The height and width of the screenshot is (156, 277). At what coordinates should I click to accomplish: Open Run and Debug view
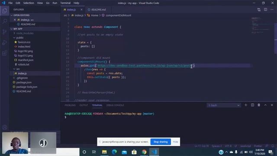pyautogui.click(x=5, y=42)
